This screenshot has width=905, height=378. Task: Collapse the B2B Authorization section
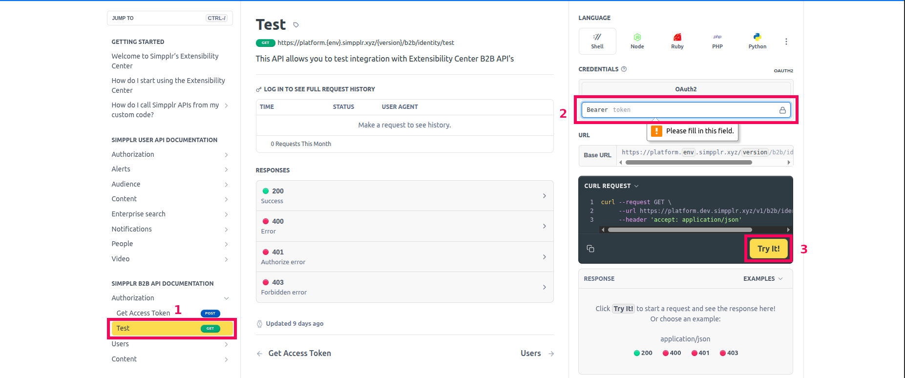[x=226, y=298]
